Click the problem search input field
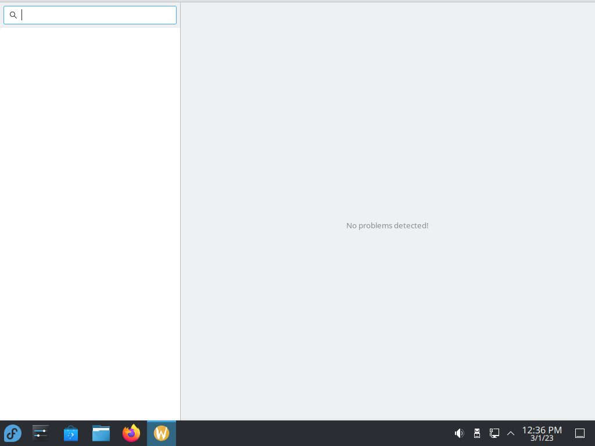Screen dimensions: 595x446 coord(90,15)
